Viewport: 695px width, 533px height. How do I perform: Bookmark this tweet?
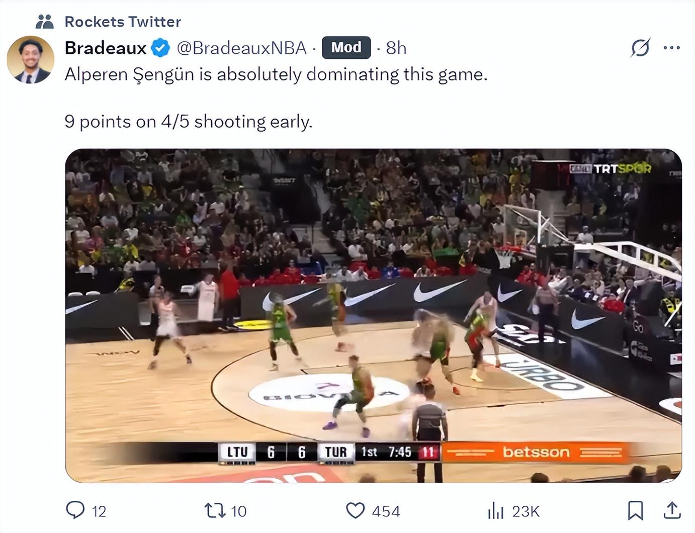point(635,510)
